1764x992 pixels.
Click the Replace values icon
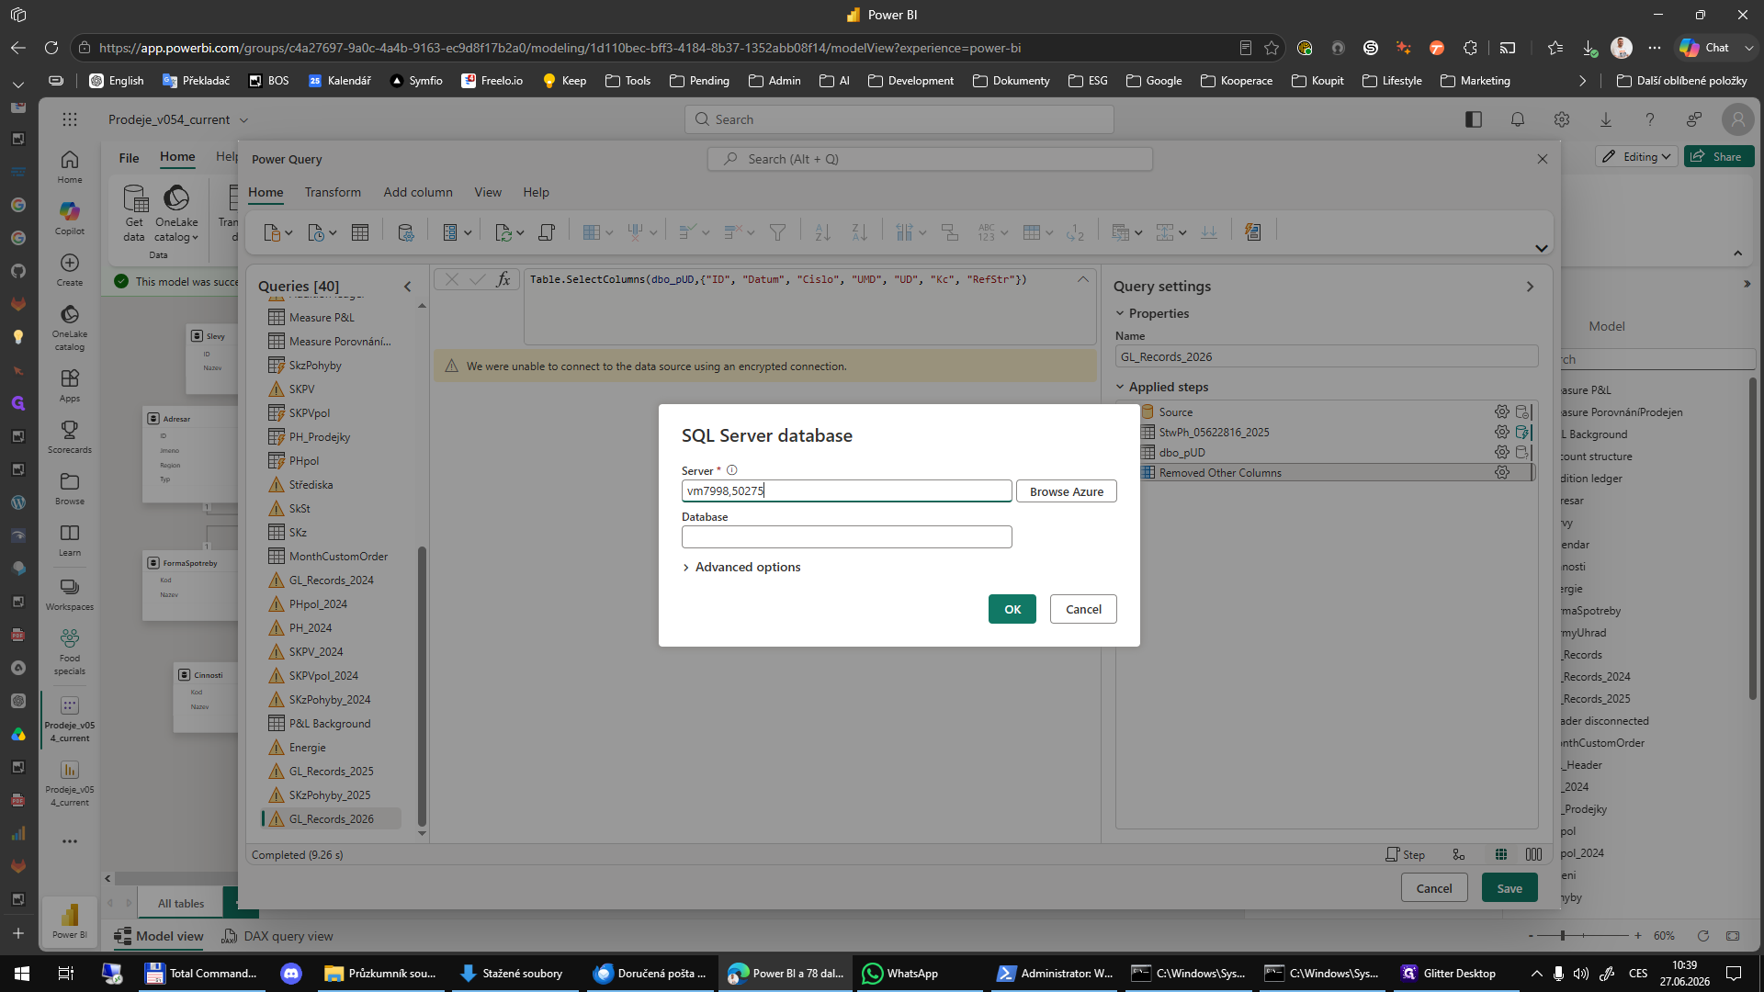(x=1076, y=232)
